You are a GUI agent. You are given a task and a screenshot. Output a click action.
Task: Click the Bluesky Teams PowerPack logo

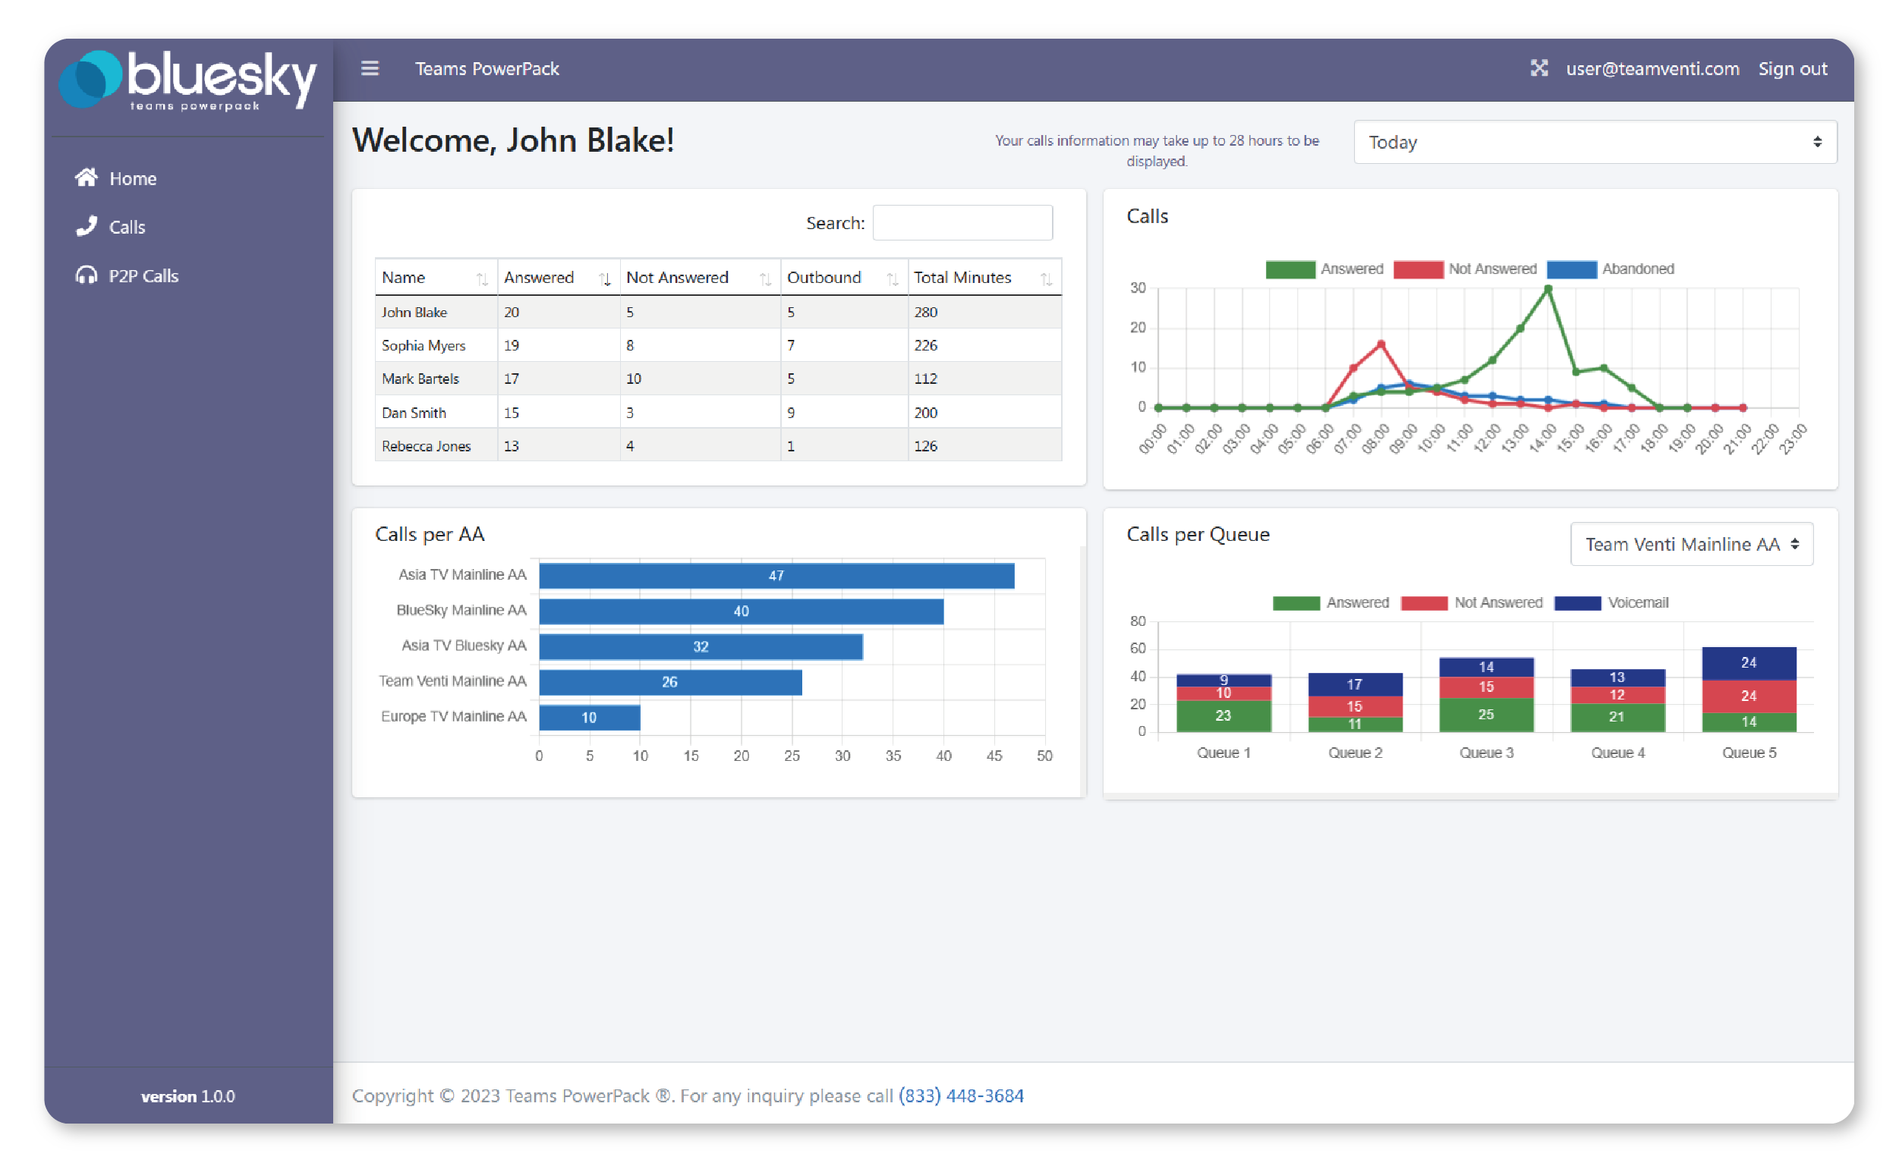point(188,80)
